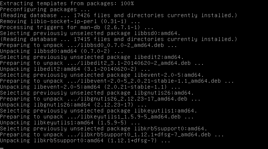Click the "Processing triggers for man-db" line

tap(76, 27)
